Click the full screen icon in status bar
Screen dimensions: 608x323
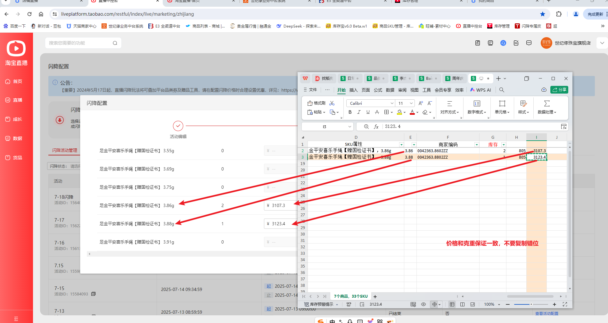(x=565, y=304)
